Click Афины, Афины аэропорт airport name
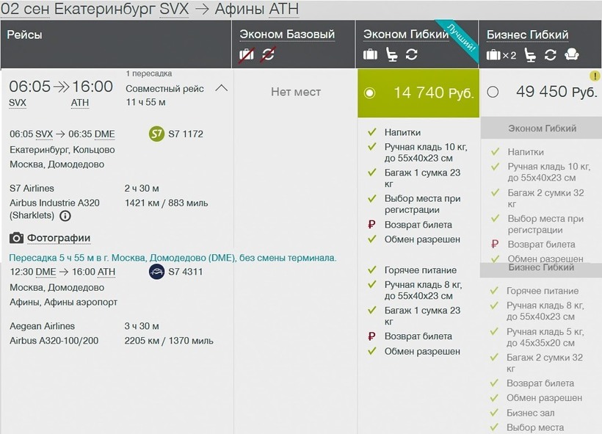This screenshot has width=602, height=434. [63, 303]
